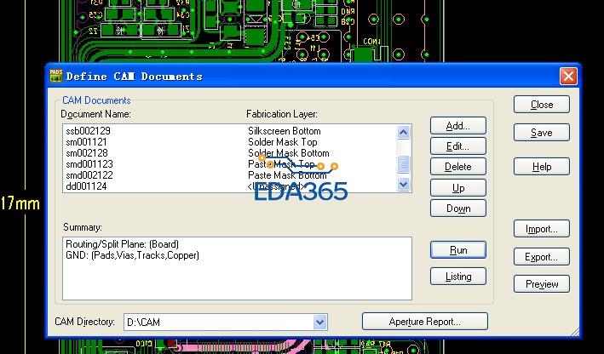The width and height of the screenshot is (604, 354).
Task: Open Help for CAM documents
Action: pos(542,167)
